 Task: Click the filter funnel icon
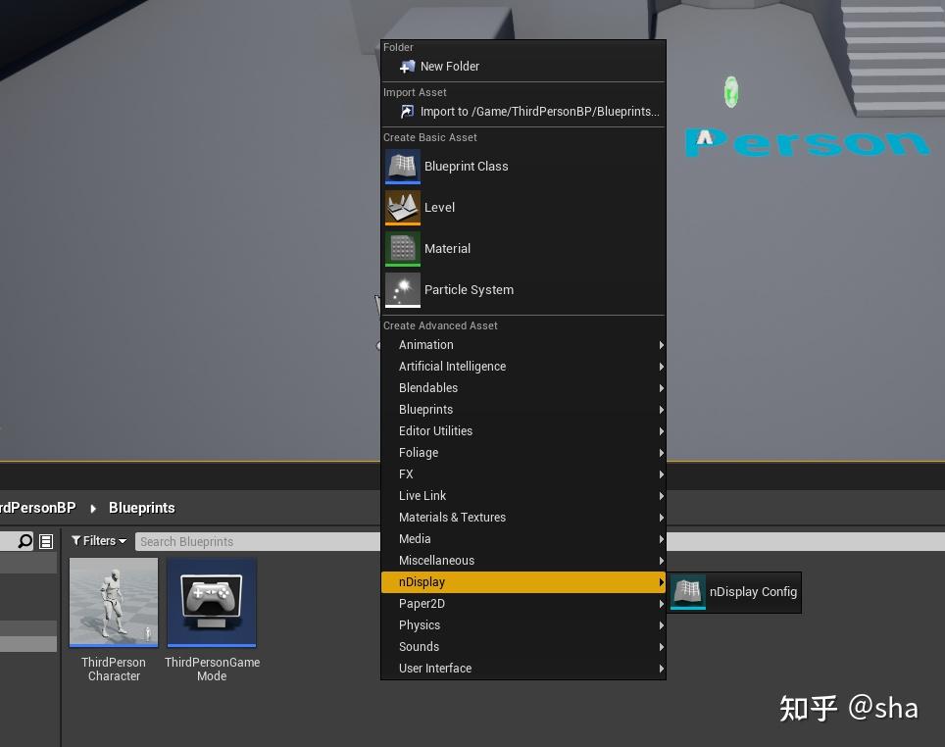point(77,540)
